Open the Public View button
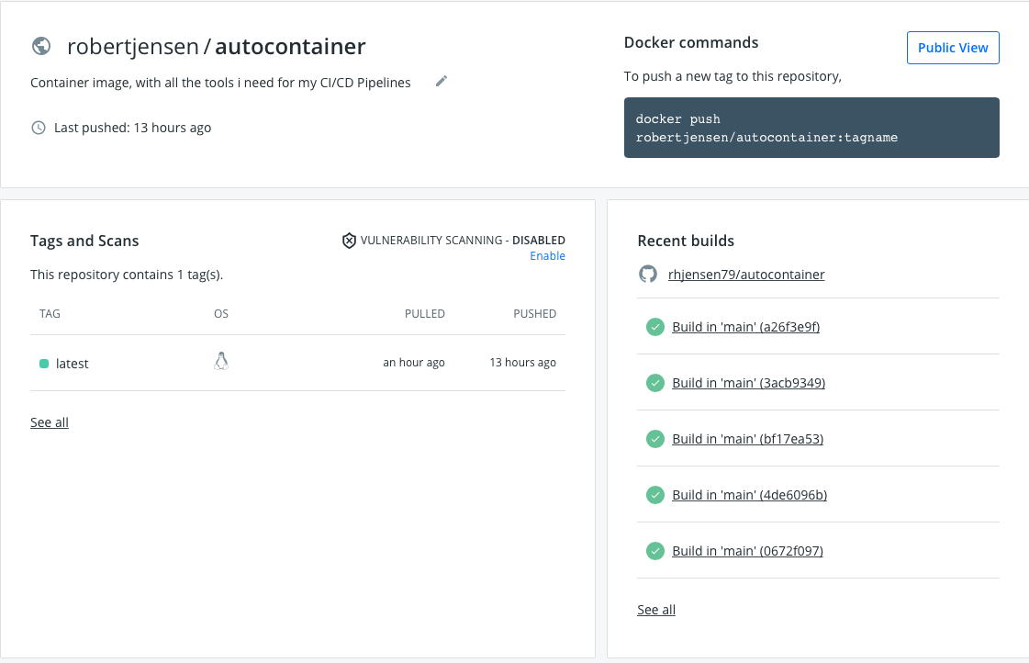1029x663 pixels. [x=953, y=48]
